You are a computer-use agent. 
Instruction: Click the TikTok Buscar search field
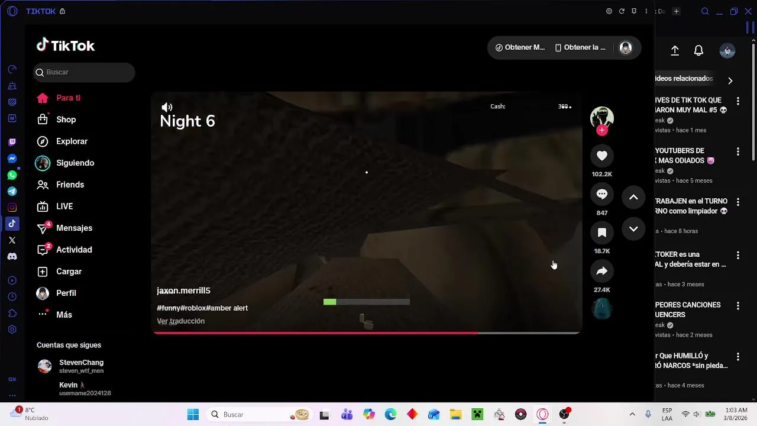84,72
